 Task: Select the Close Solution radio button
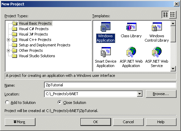[x=60, y=102]
